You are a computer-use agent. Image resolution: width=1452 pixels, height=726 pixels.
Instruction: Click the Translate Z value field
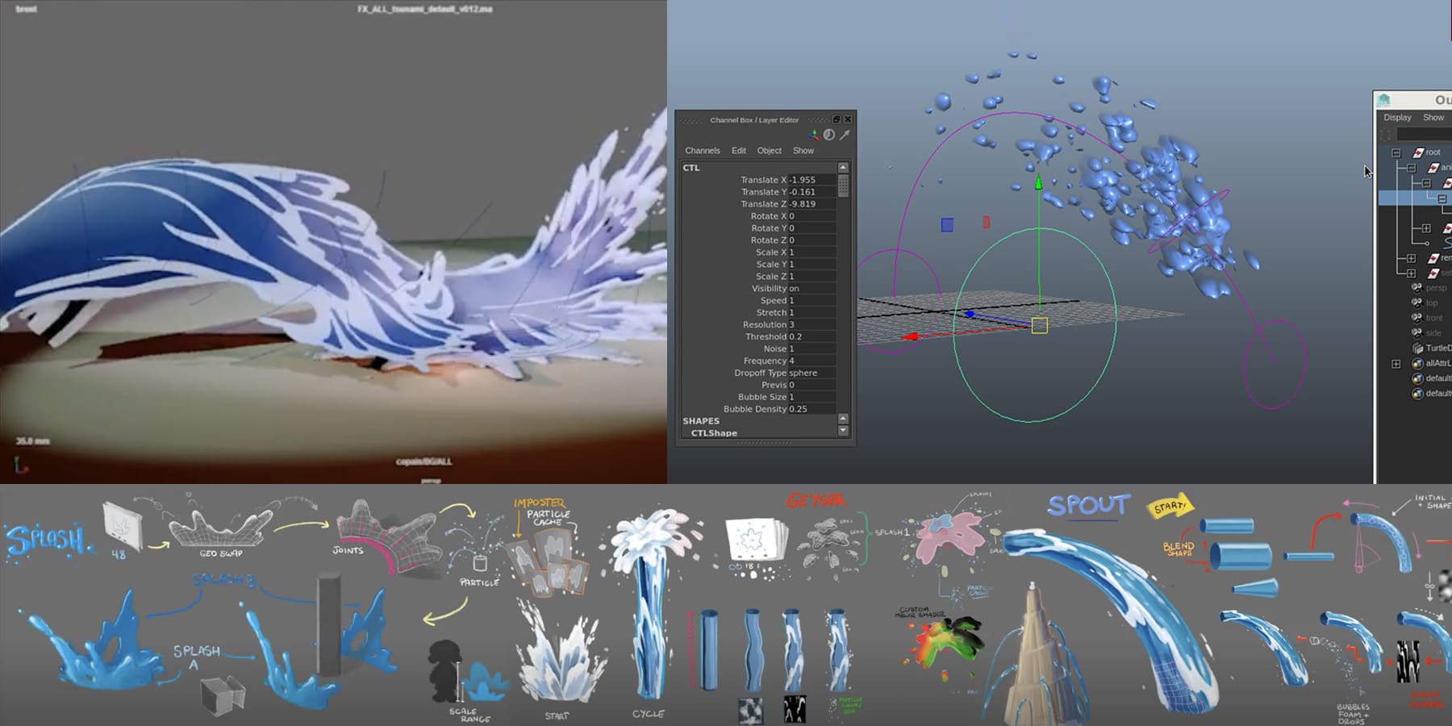(x=812, y=204)
